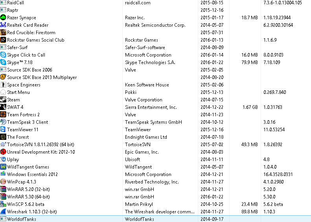This screenshot has width=311, height=222.
Task: Click version 11.0.53254
Action: click(274, 129)
